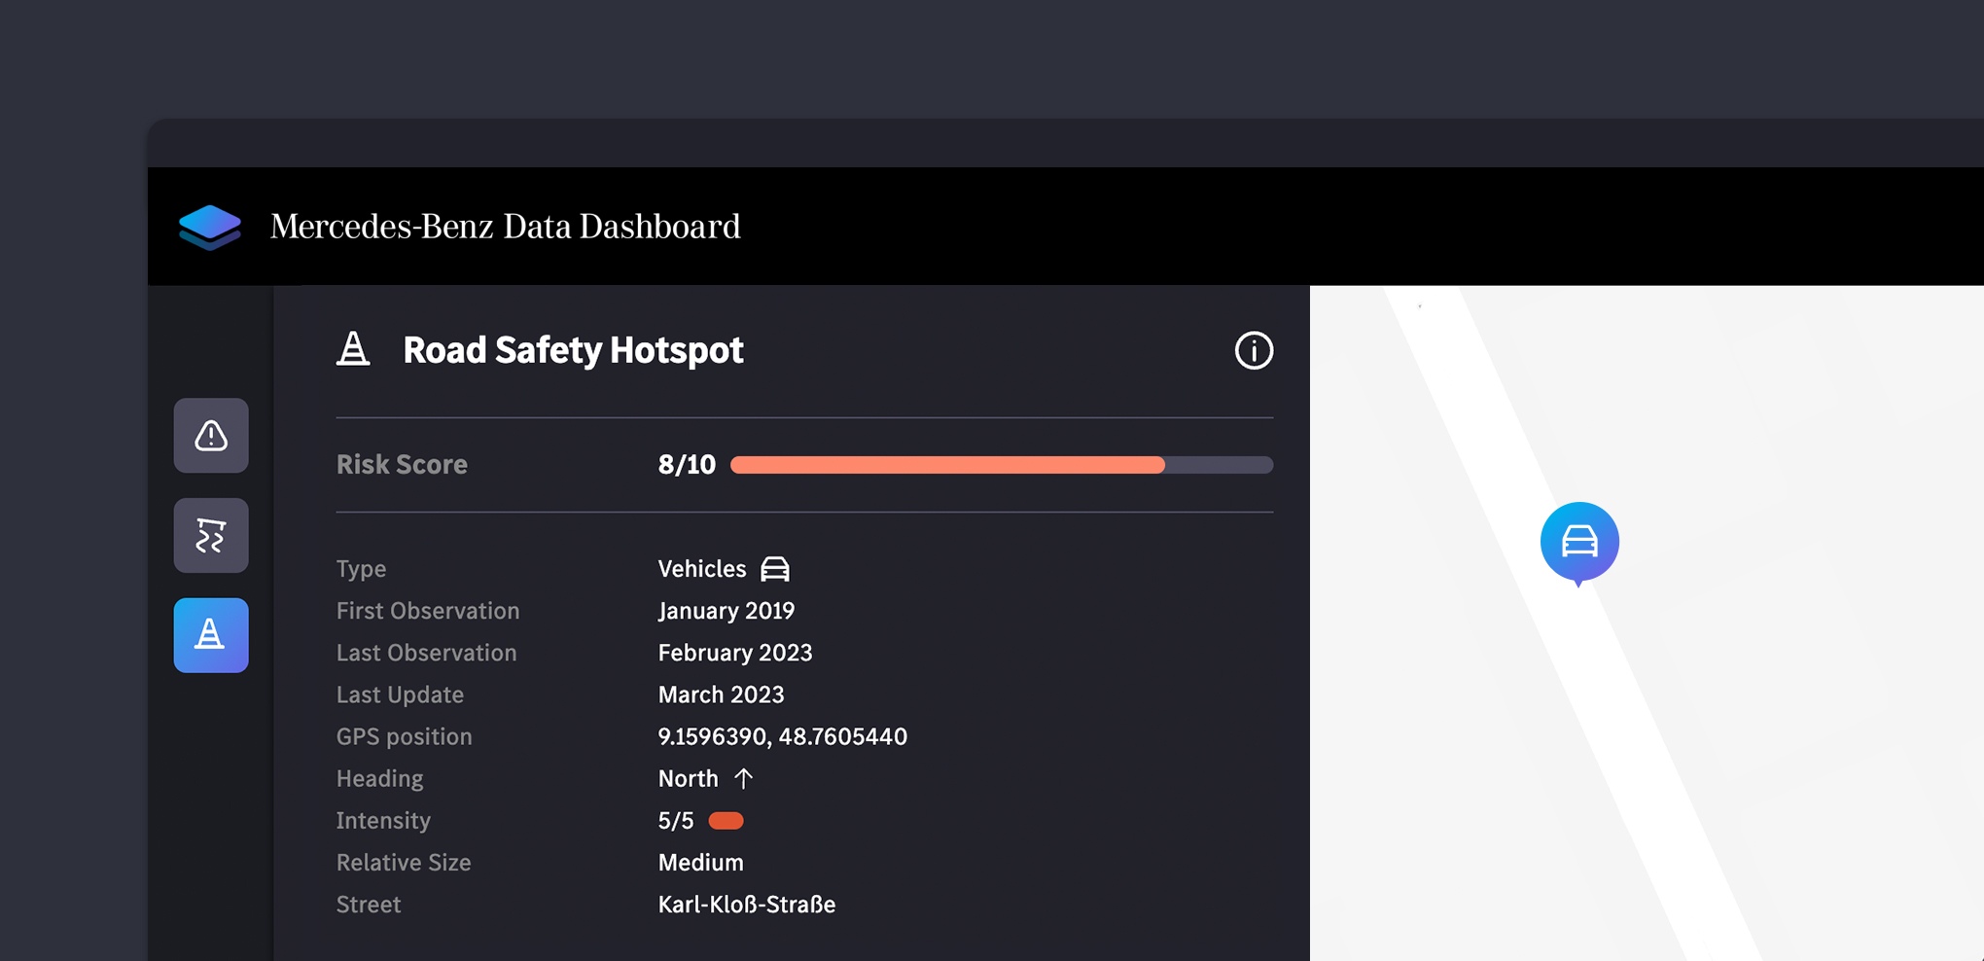Click the First Observation label

coord(428,611)
